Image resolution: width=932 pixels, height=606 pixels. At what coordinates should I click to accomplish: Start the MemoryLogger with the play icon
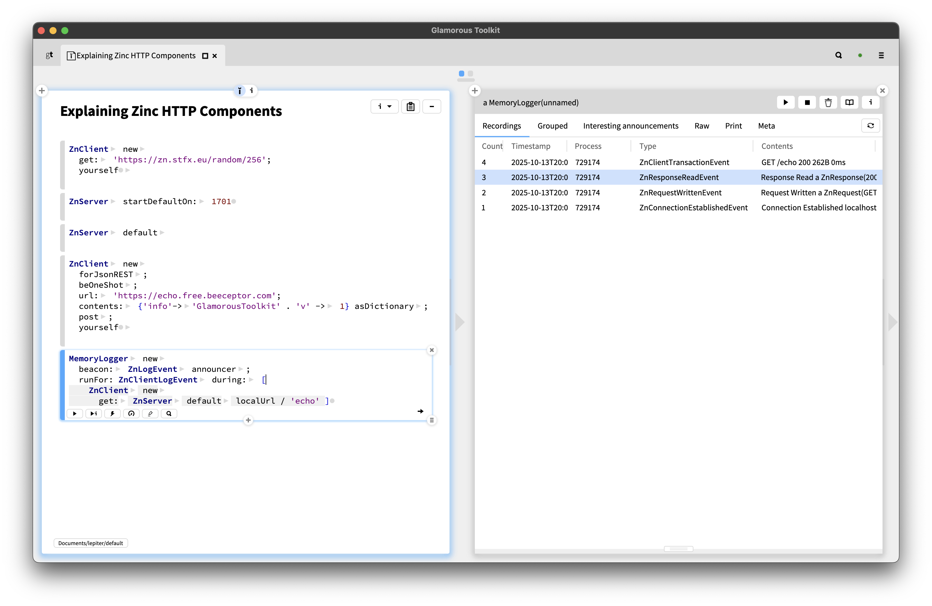tap(786, 102)
